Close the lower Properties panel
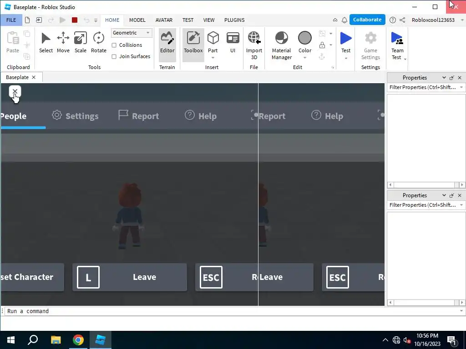This screenshot has width=466, height=349. click(460, 195)
